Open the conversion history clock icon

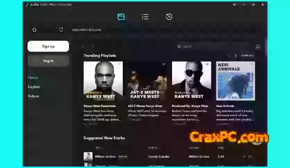point(169,17)
